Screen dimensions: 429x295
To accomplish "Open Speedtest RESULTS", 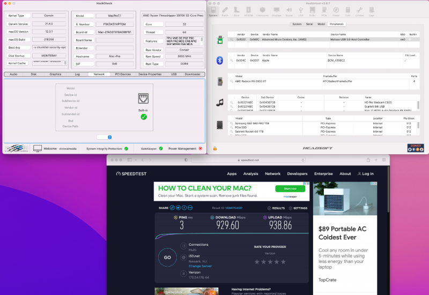I will [x=276, y=208].
